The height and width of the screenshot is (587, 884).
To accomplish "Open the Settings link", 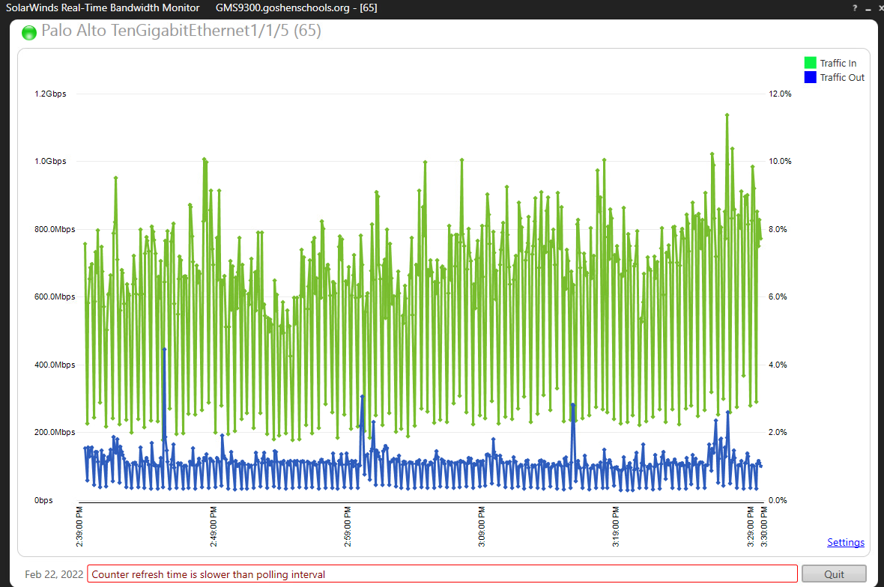I will (845, 542).
